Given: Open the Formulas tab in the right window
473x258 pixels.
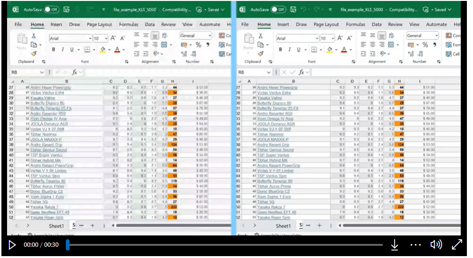Looking at the screenshot, I should coord(355,24).
